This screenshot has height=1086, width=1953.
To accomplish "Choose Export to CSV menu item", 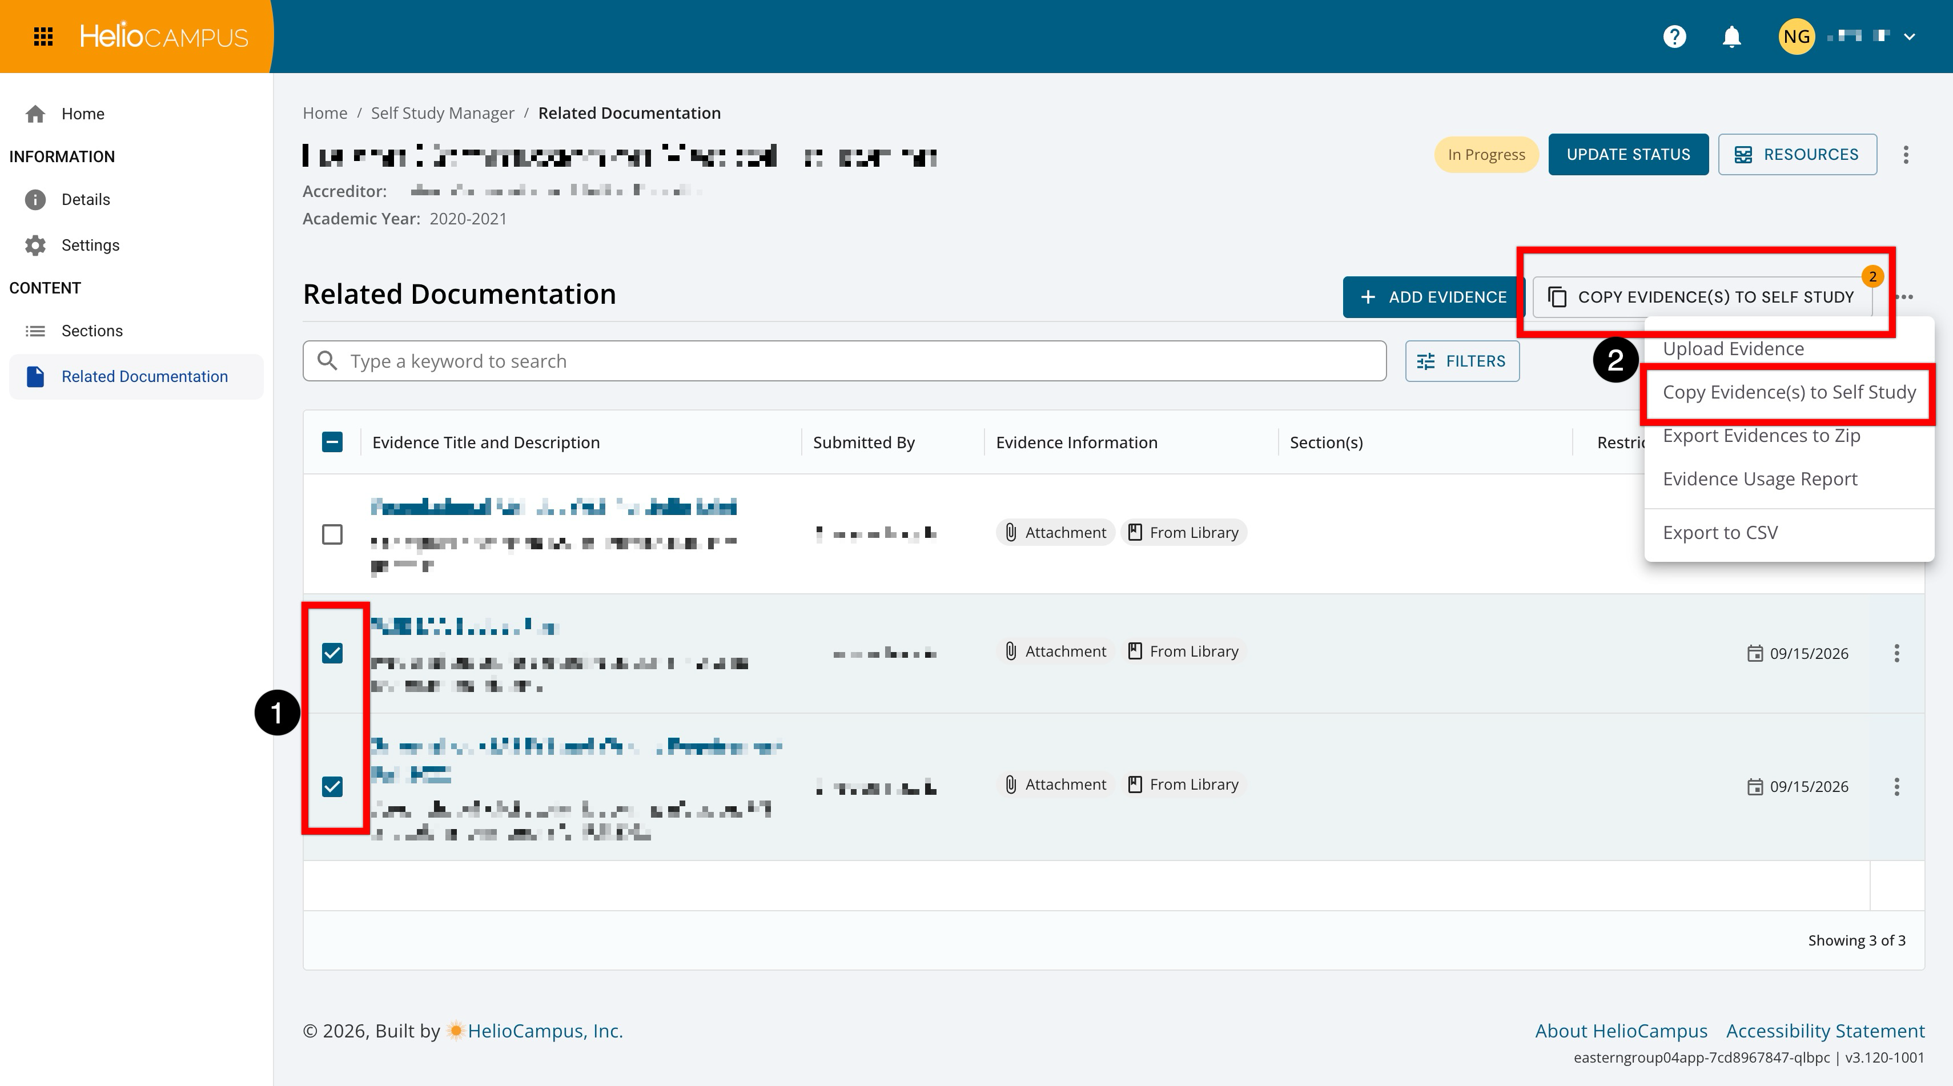I will coord(1789,533).
